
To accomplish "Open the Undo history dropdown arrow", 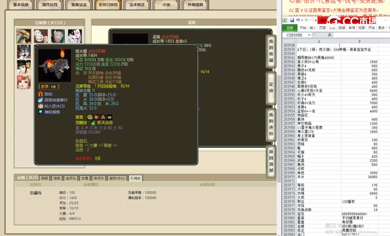I will pyautogui.click(x=302, y=20).
